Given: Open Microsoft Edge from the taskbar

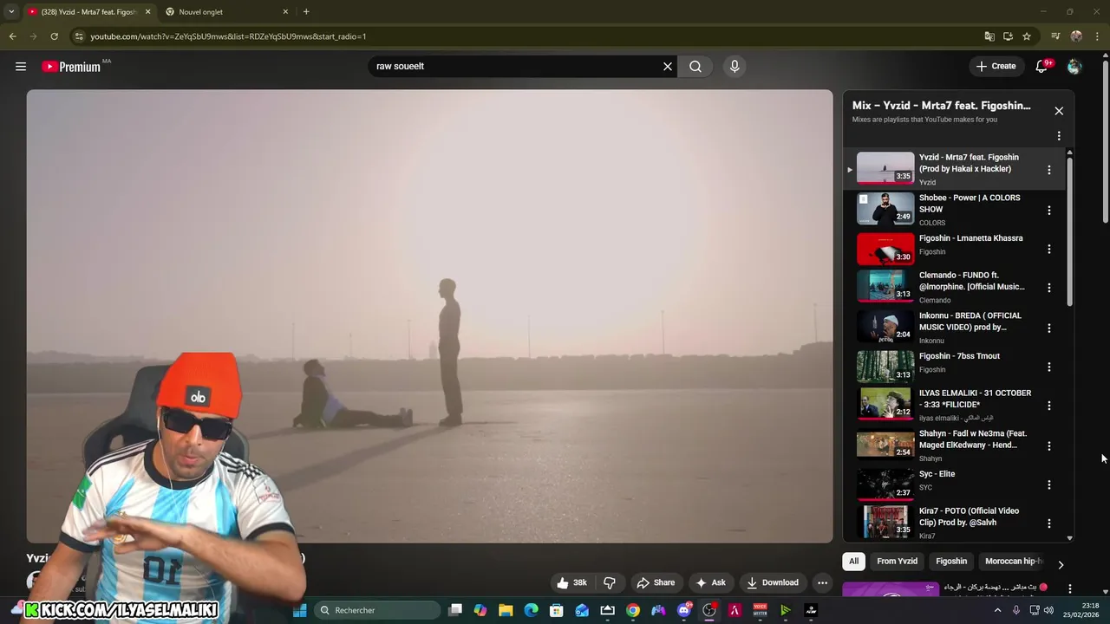Looking at the screenshot, I should pos(531,610).
